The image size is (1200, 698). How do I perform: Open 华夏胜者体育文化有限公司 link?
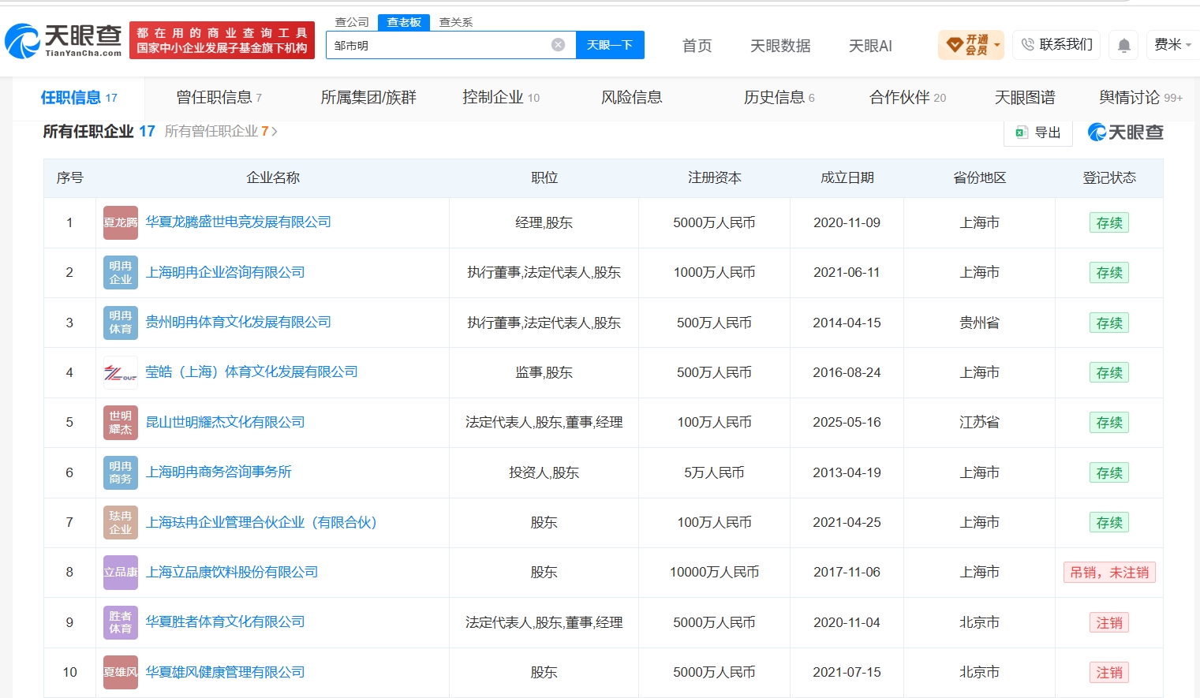coord(225,621)
